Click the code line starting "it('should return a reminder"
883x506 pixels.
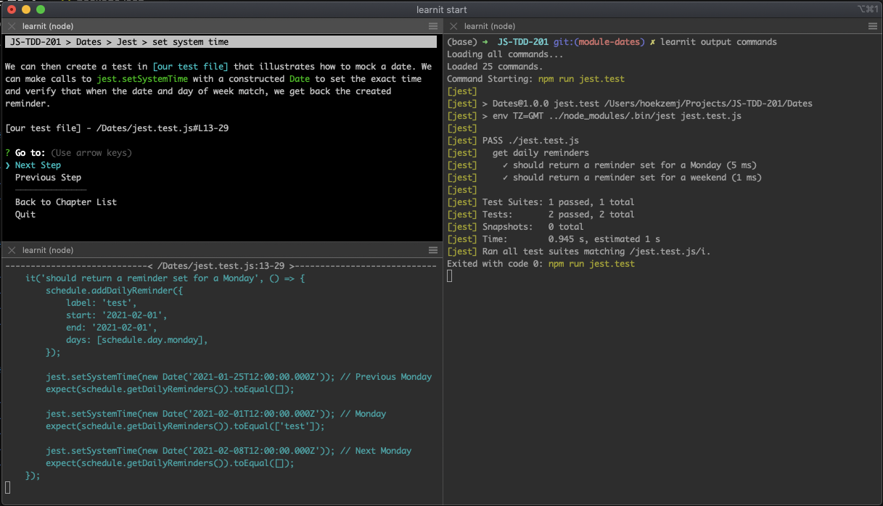(165, 278)
